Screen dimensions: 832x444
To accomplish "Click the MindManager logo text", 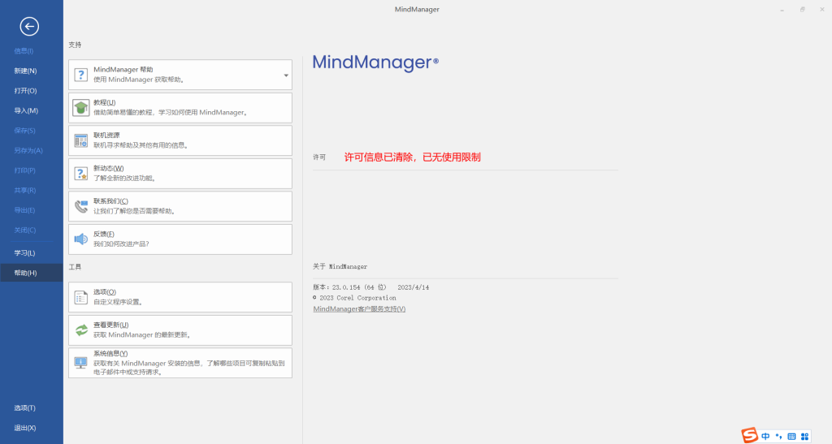I will point(375,63).
